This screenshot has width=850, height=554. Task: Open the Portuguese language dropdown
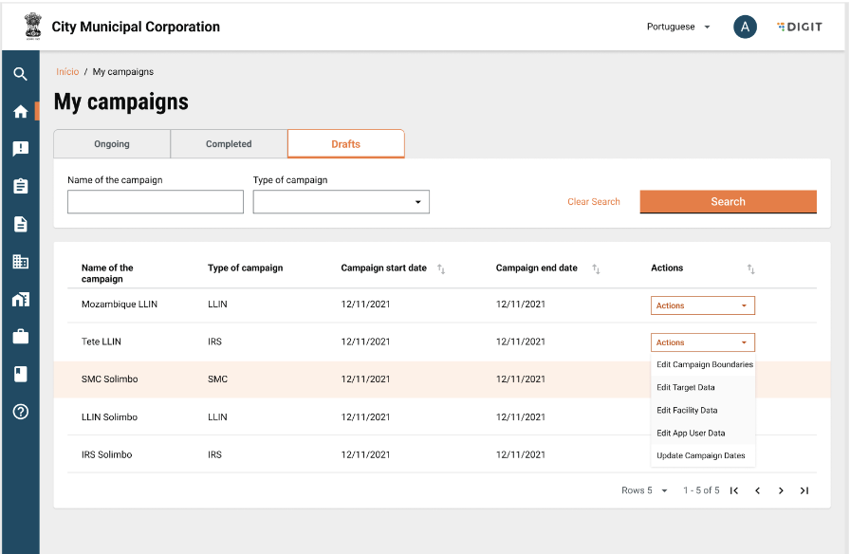click(x=678, y=27)
